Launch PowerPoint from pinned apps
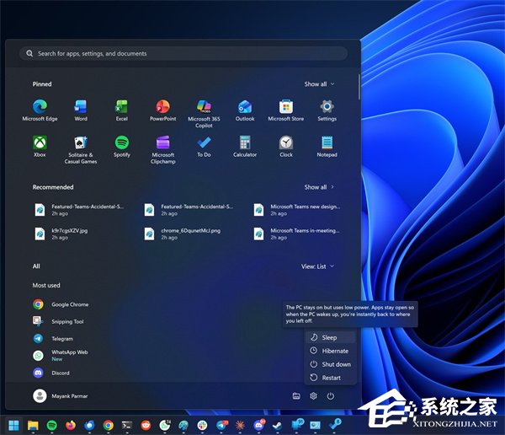This screenshot has height=435, width=505. pyautogui.click(x=163, y=110)
